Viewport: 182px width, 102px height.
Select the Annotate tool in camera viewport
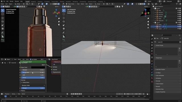[x=3, y=33]
